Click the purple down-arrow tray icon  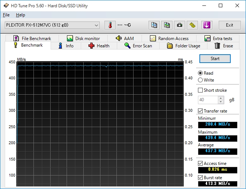[x=207, y=25]
